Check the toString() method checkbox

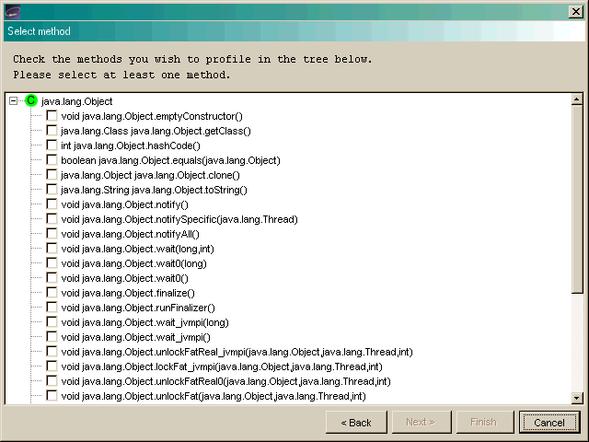coord(52,190)
